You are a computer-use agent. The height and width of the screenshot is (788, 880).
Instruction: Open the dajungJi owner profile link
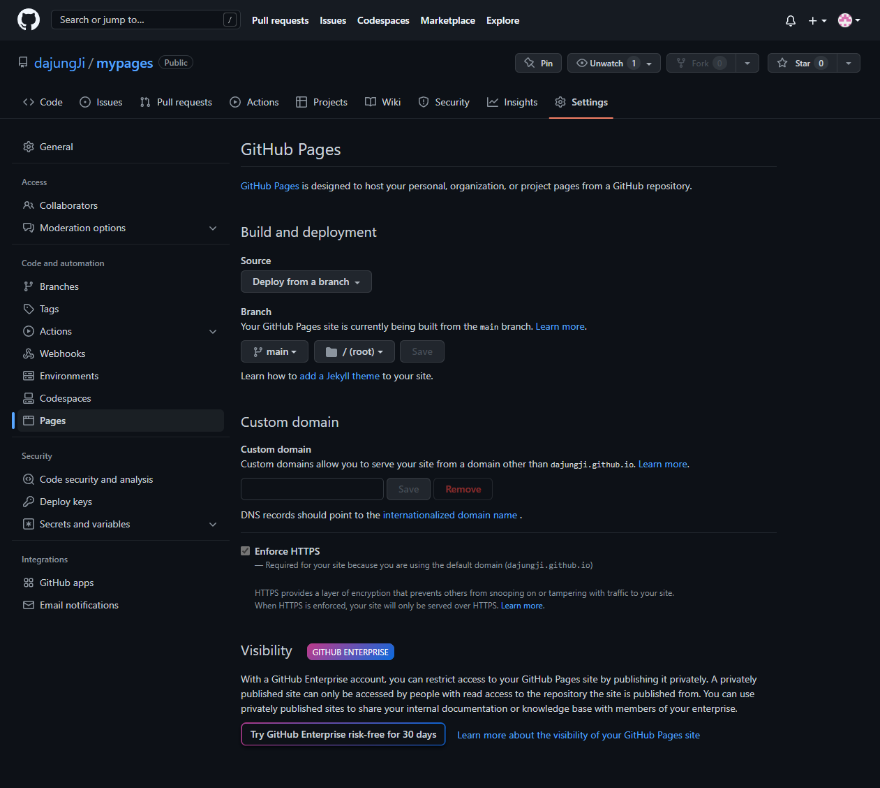tap(59, 63)
